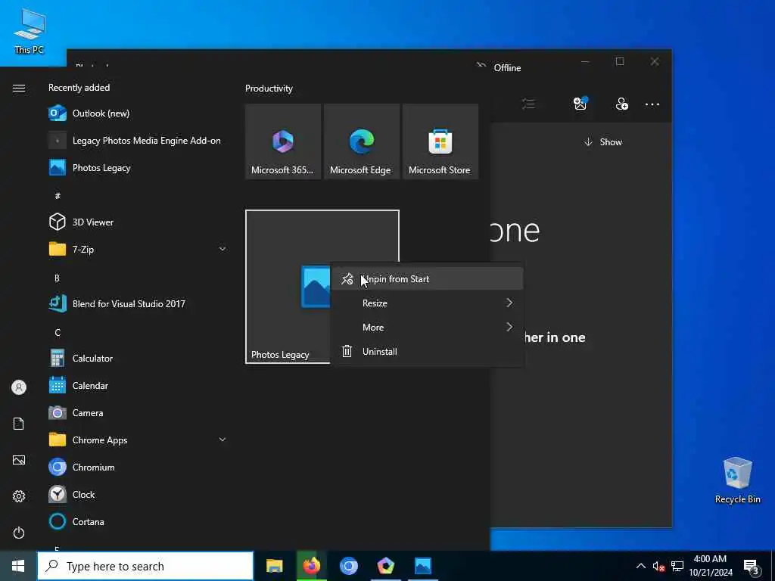
Task: Click the Microsoft 365 tile
Action: pos(283,141)
